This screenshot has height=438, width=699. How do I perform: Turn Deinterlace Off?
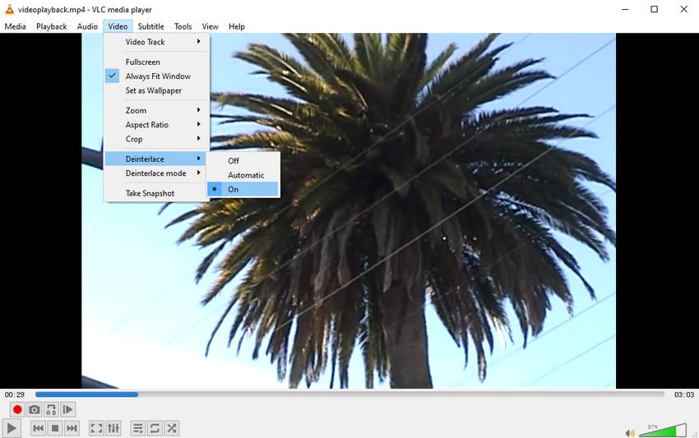click(x=243, y=161)
